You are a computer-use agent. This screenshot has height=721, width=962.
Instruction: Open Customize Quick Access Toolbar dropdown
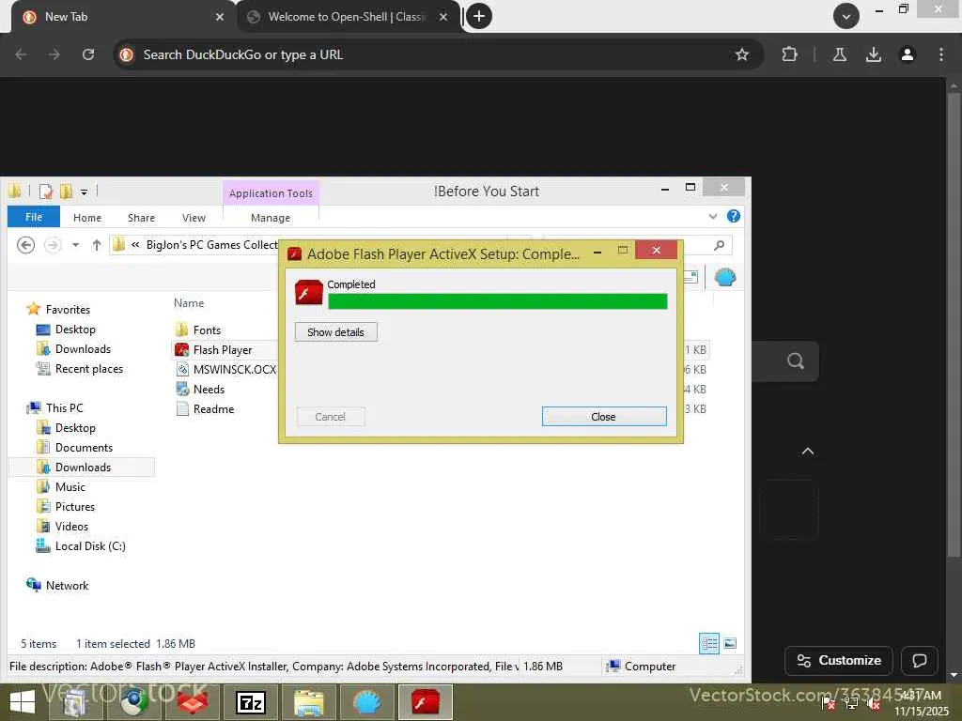[84, 192]
